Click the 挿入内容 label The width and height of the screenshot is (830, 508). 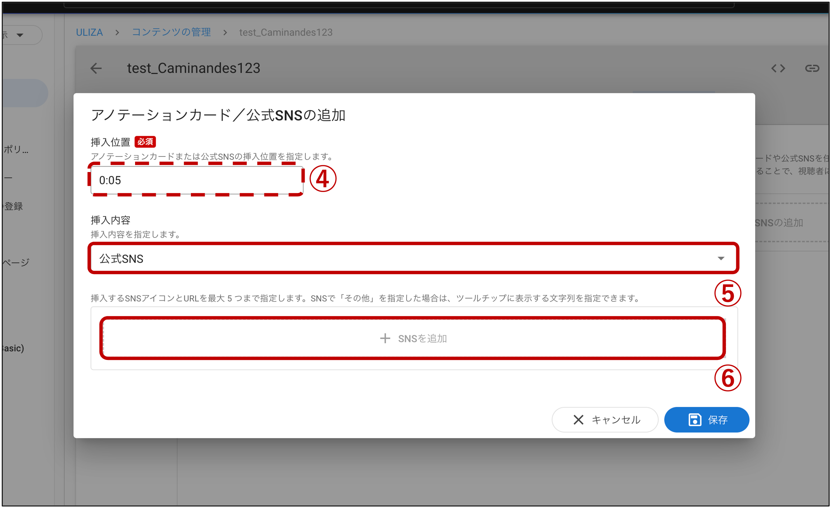(x=110, y=220)
